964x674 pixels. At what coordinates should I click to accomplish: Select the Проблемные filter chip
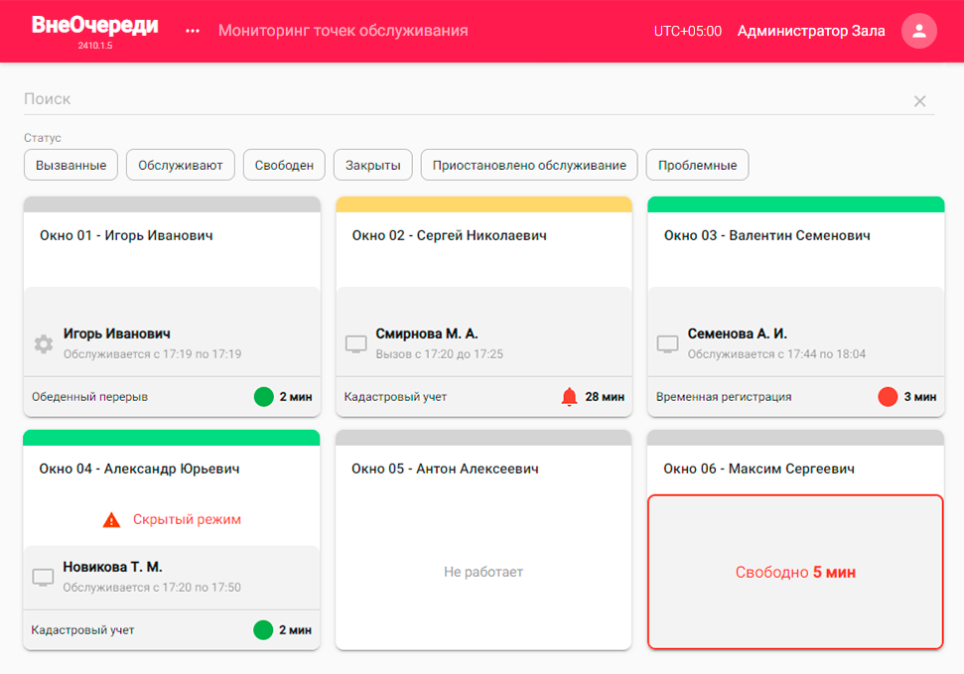point(697,165)
